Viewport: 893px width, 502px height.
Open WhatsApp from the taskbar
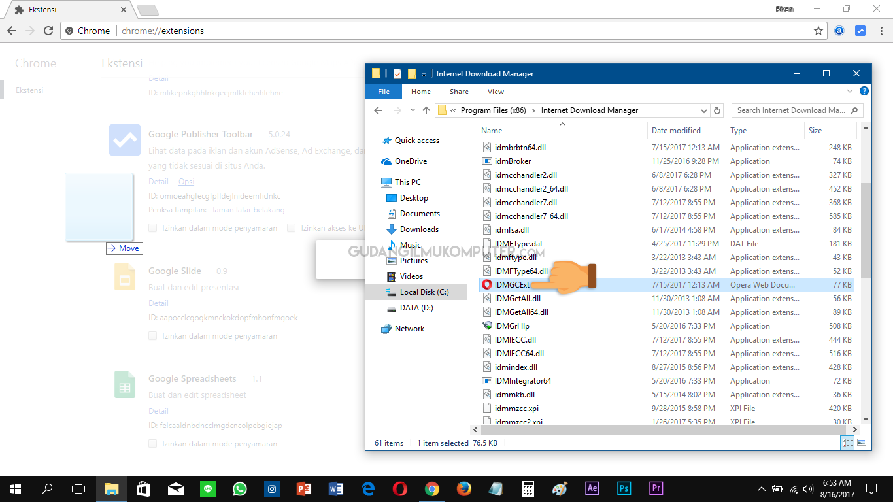(240, 488)
